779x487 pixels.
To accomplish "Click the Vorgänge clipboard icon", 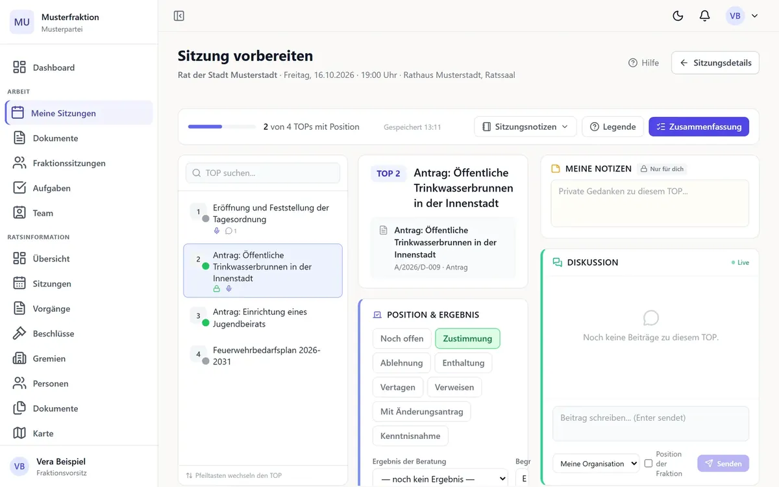I will 19,308.
